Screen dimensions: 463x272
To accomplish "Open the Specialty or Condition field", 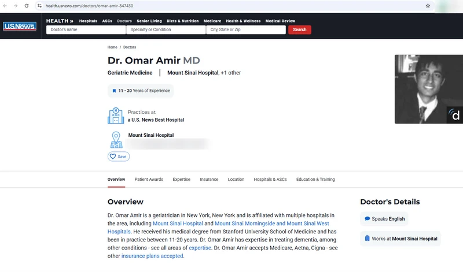I will click(x=166, y=29).
